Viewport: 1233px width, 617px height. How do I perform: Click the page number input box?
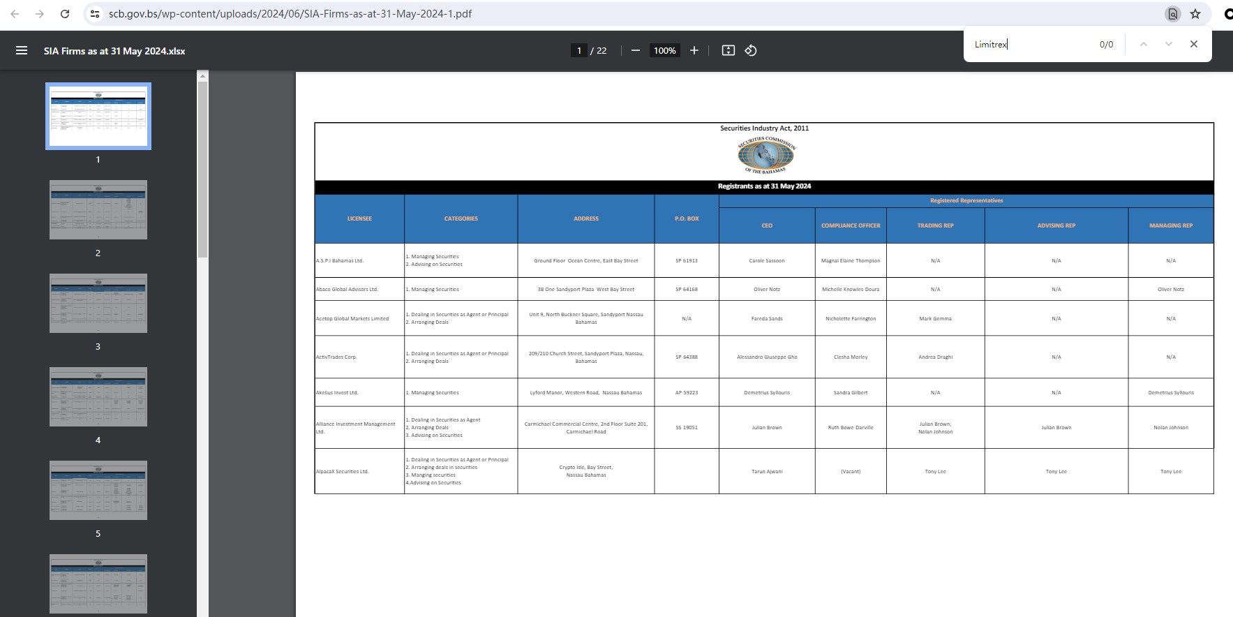click(x=578, y=50)
